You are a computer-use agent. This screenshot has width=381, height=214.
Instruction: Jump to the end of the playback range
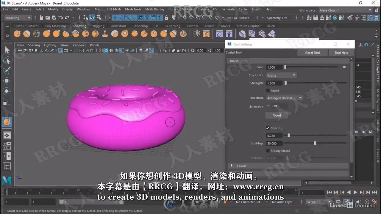click(374, 192)
